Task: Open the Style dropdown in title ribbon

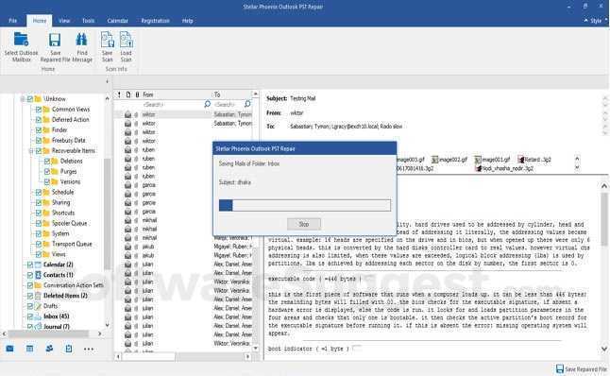Action: click(596, 21)
